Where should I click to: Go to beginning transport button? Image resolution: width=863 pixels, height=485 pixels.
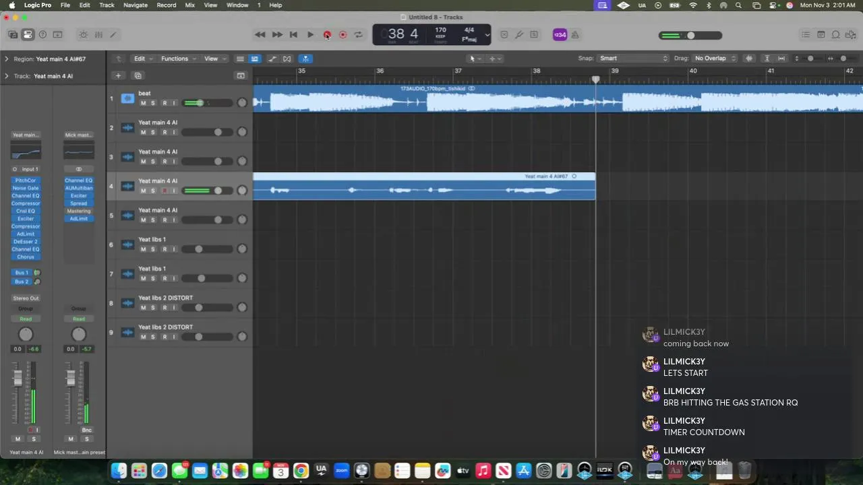click(293, 34)
